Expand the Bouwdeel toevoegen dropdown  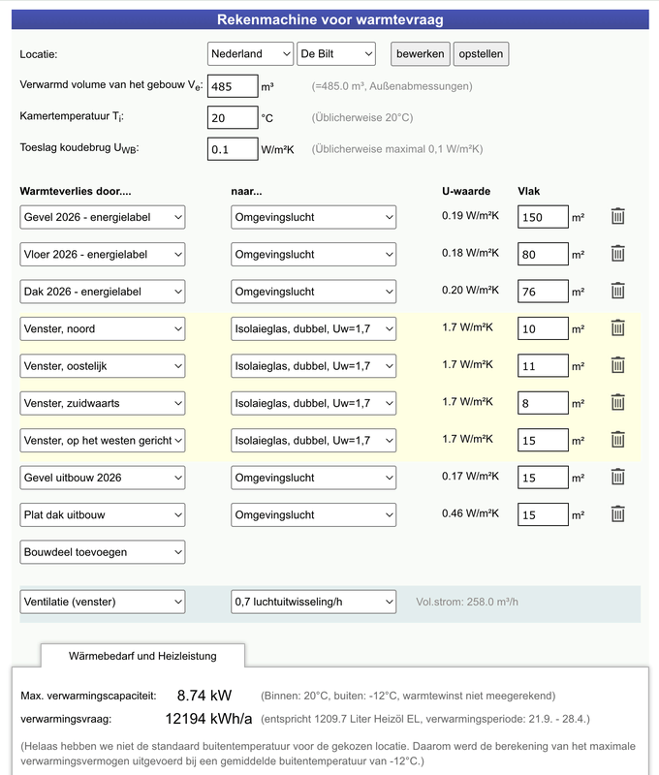[x=102, y=552]
